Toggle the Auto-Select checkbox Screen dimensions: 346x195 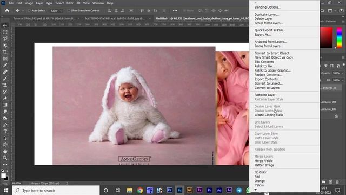point(29,11)
